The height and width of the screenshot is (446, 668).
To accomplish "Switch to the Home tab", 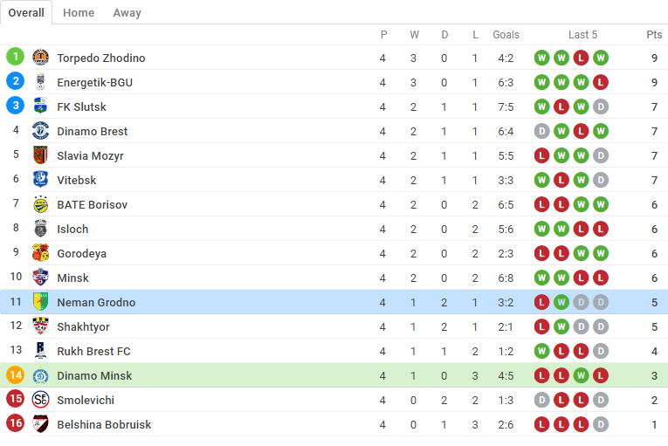I will tap(79, 13).
